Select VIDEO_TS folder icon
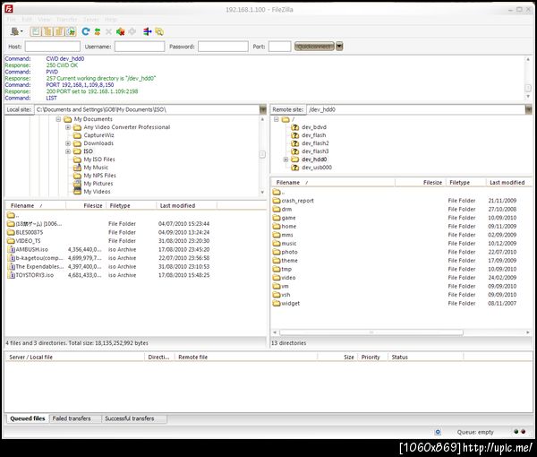The width and height of the screenshot is (537, 457). (11, 241)
